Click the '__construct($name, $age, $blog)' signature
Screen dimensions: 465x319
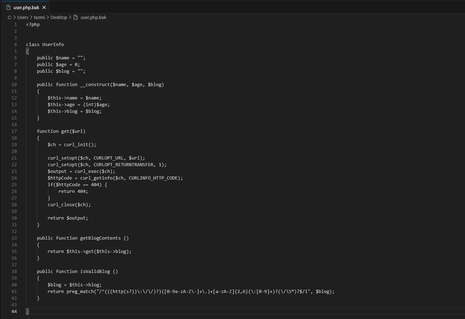tap(122, 85)
